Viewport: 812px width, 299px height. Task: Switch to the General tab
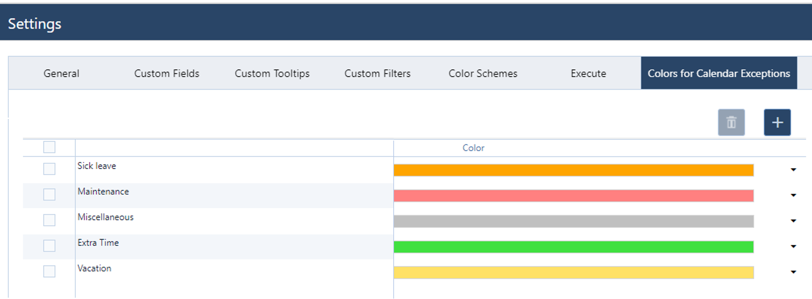coord(61,73)
